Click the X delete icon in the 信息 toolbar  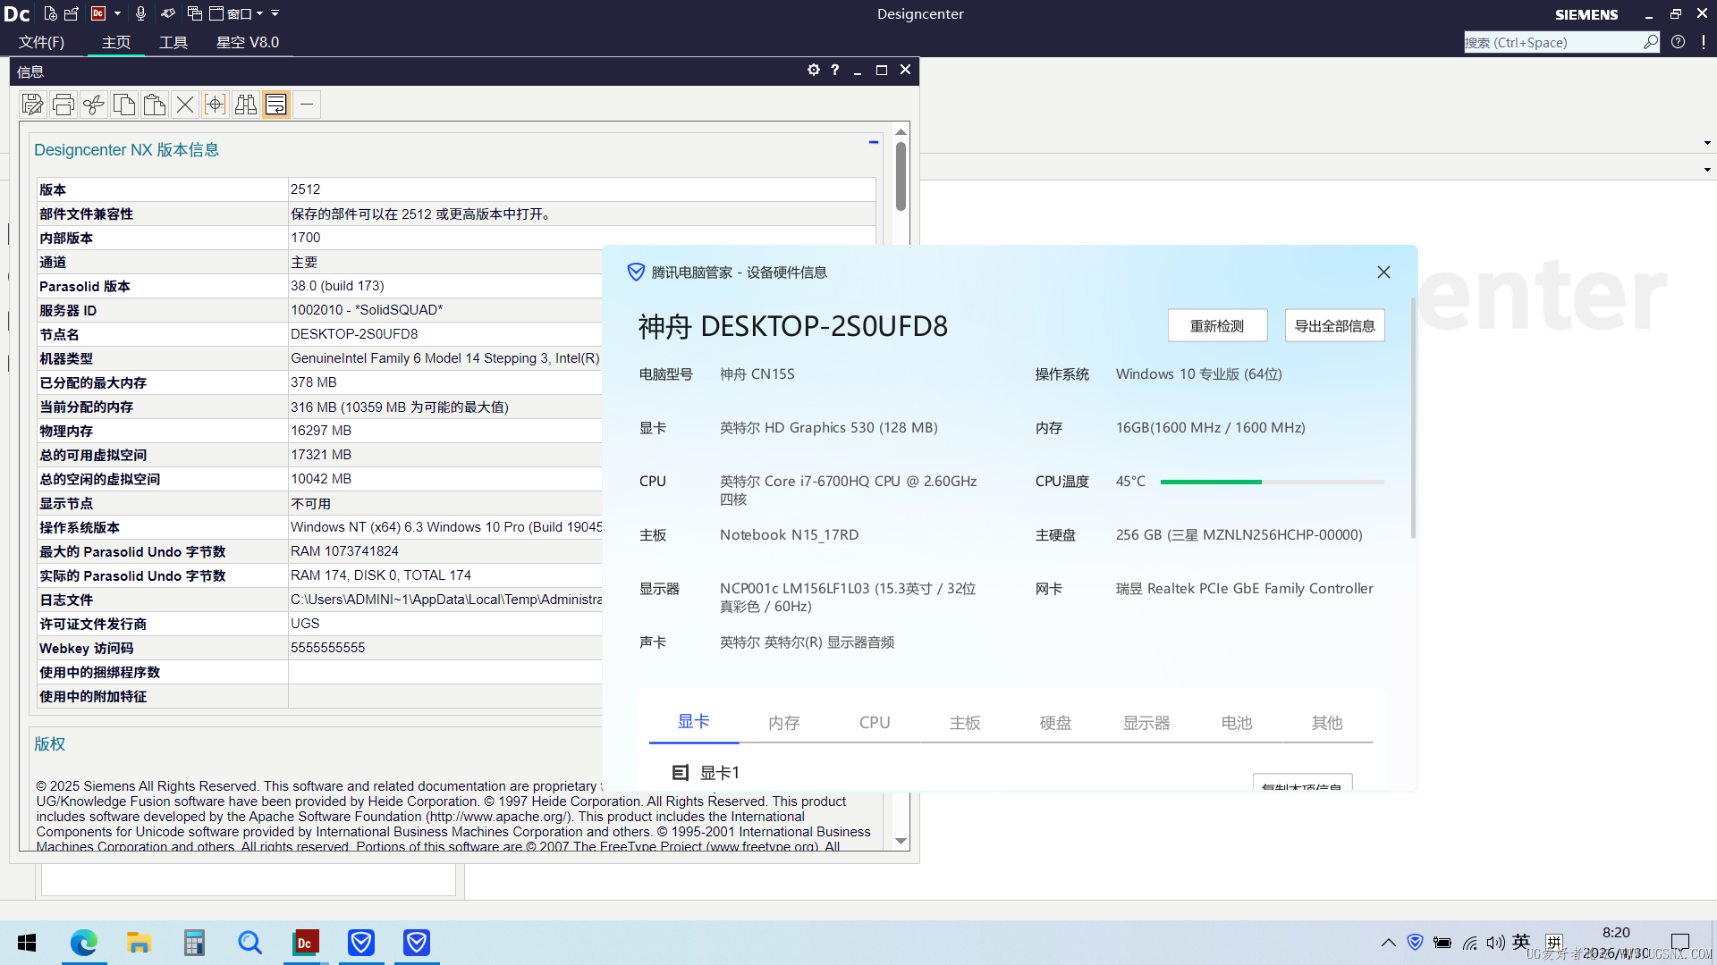point(185,105)
